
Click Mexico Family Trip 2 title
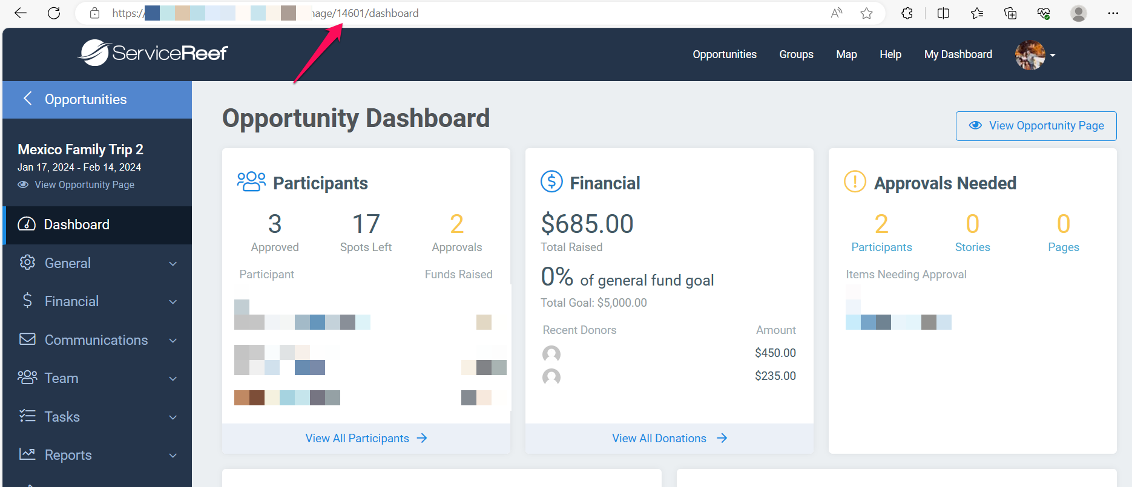81,149
